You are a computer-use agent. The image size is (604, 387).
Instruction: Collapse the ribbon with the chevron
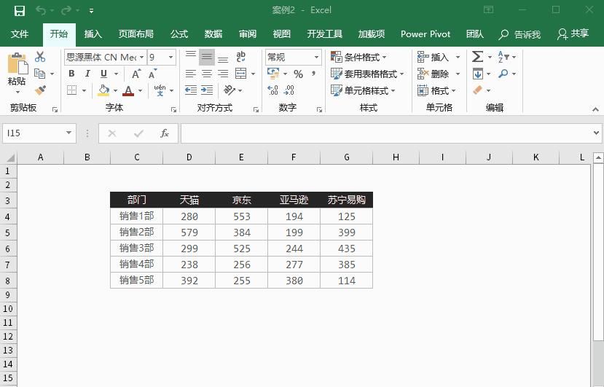[595, 109]
